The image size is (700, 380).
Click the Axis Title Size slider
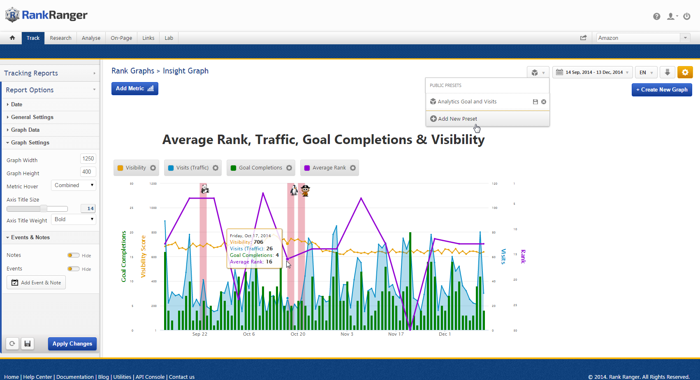coord(37,209)
